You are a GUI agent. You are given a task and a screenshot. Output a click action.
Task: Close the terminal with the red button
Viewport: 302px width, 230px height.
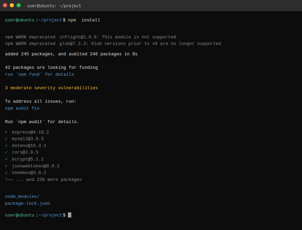(x=5, y=6)
